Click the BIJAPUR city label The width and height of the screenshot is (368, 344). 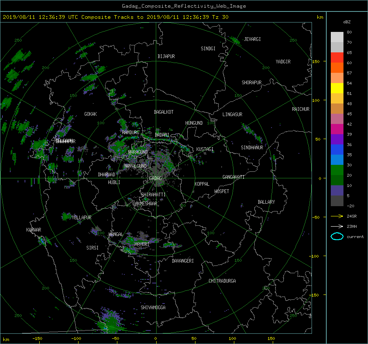click(x=166, y=56)
